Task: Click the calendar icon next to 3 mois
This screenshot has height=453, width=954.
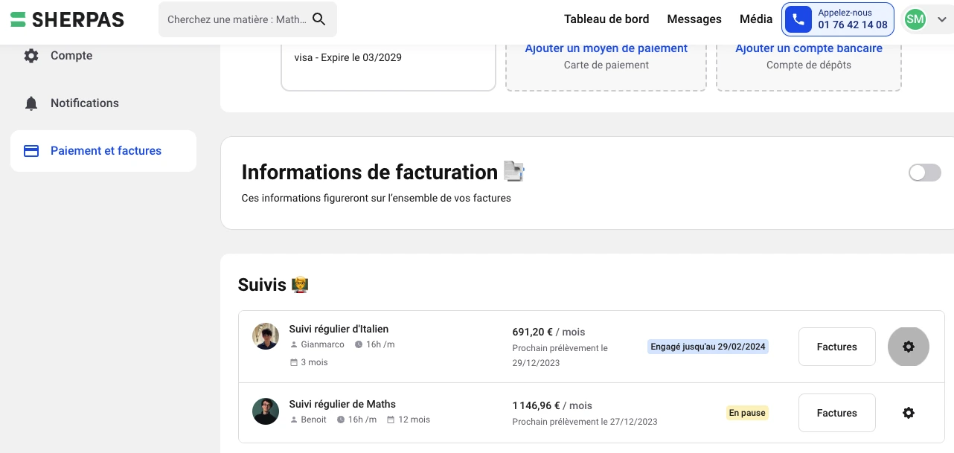Action: click(x=293, y=362)
